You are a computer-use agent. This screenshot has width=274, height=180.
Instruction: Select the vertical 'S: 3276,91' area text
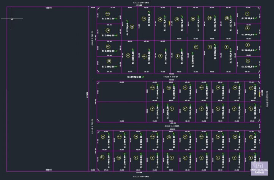[x=165, y=23]
